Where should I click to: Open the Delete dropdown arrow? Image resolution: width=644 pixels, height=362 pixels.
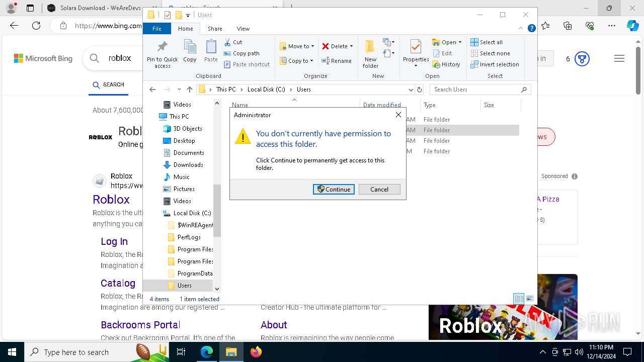click(x=351, y=46)
